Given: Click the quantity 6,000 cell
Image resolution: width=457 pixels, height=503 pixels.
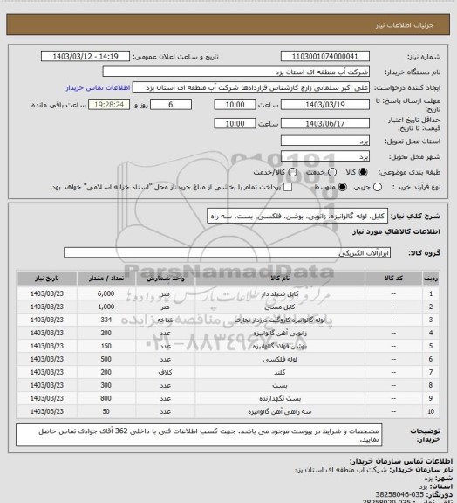Looking at the screenshot, I should (106, 293).
